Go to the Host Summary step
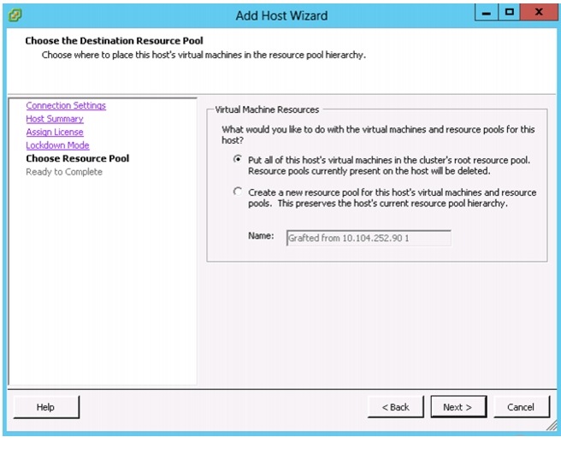The height and width of the screenshot is (449, 561). point(55,119)
